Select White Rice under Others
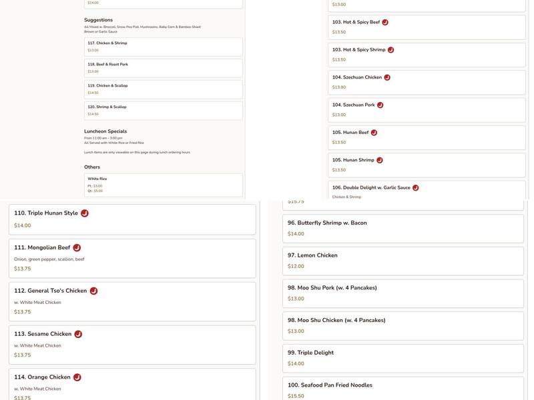 pyautogui.click(x=163, y=185)
